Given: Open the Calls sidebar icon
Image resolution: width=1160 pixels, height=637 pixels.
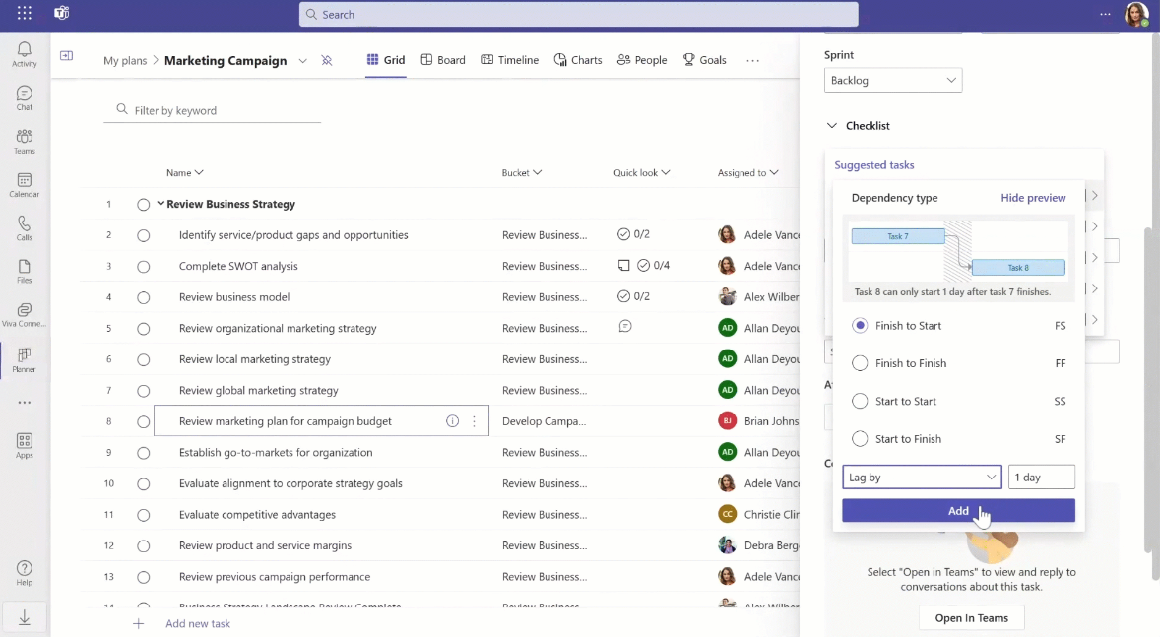Looking at the screenshot, I should (x=24, y=227).
